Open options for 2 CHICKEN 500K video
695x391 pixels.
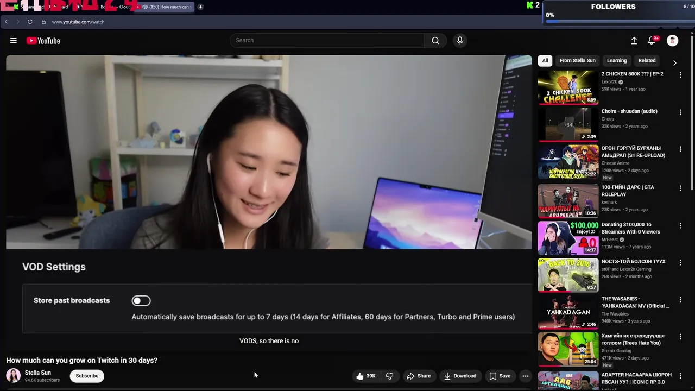coord(680,75)
